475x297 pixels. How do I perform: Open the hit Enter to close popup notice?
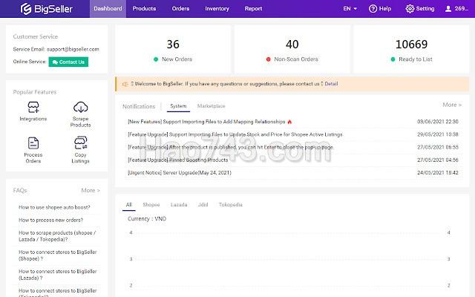click(x=231, y=147)
